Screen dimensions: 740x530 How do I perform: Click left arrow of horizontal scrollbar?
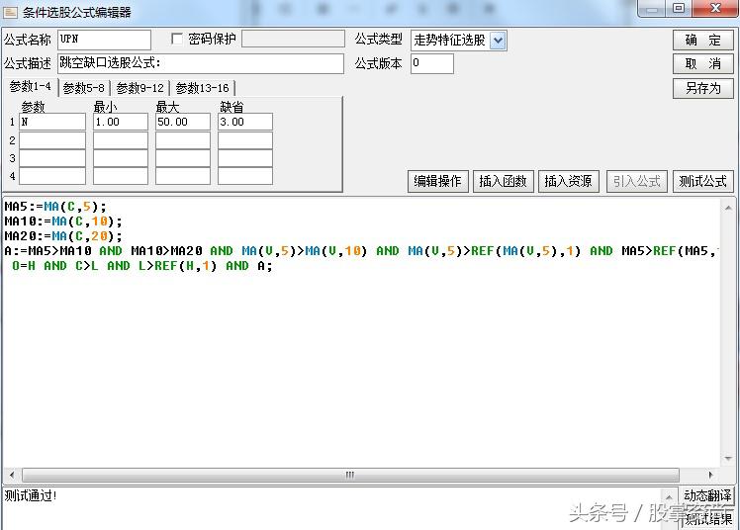tap(12, 475)
